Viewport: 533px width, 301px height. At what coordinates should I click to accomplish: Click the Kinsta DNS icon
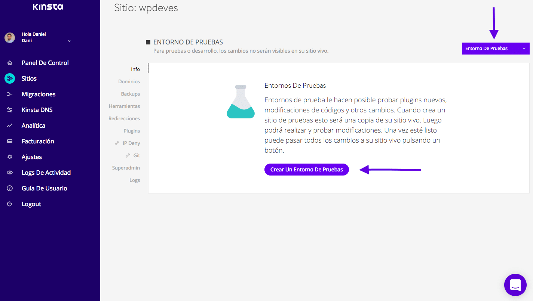tap(10, 110)
